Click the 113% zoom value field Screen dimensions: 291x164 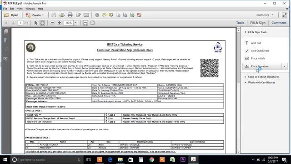click(x=69, y=23)
